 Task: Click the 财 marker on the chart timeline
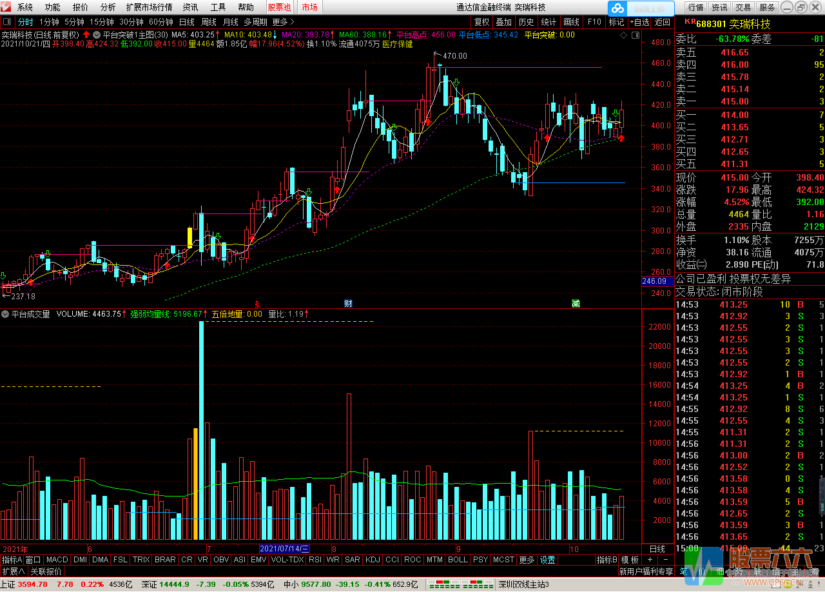pyautogui.click(x=348, y=303)
